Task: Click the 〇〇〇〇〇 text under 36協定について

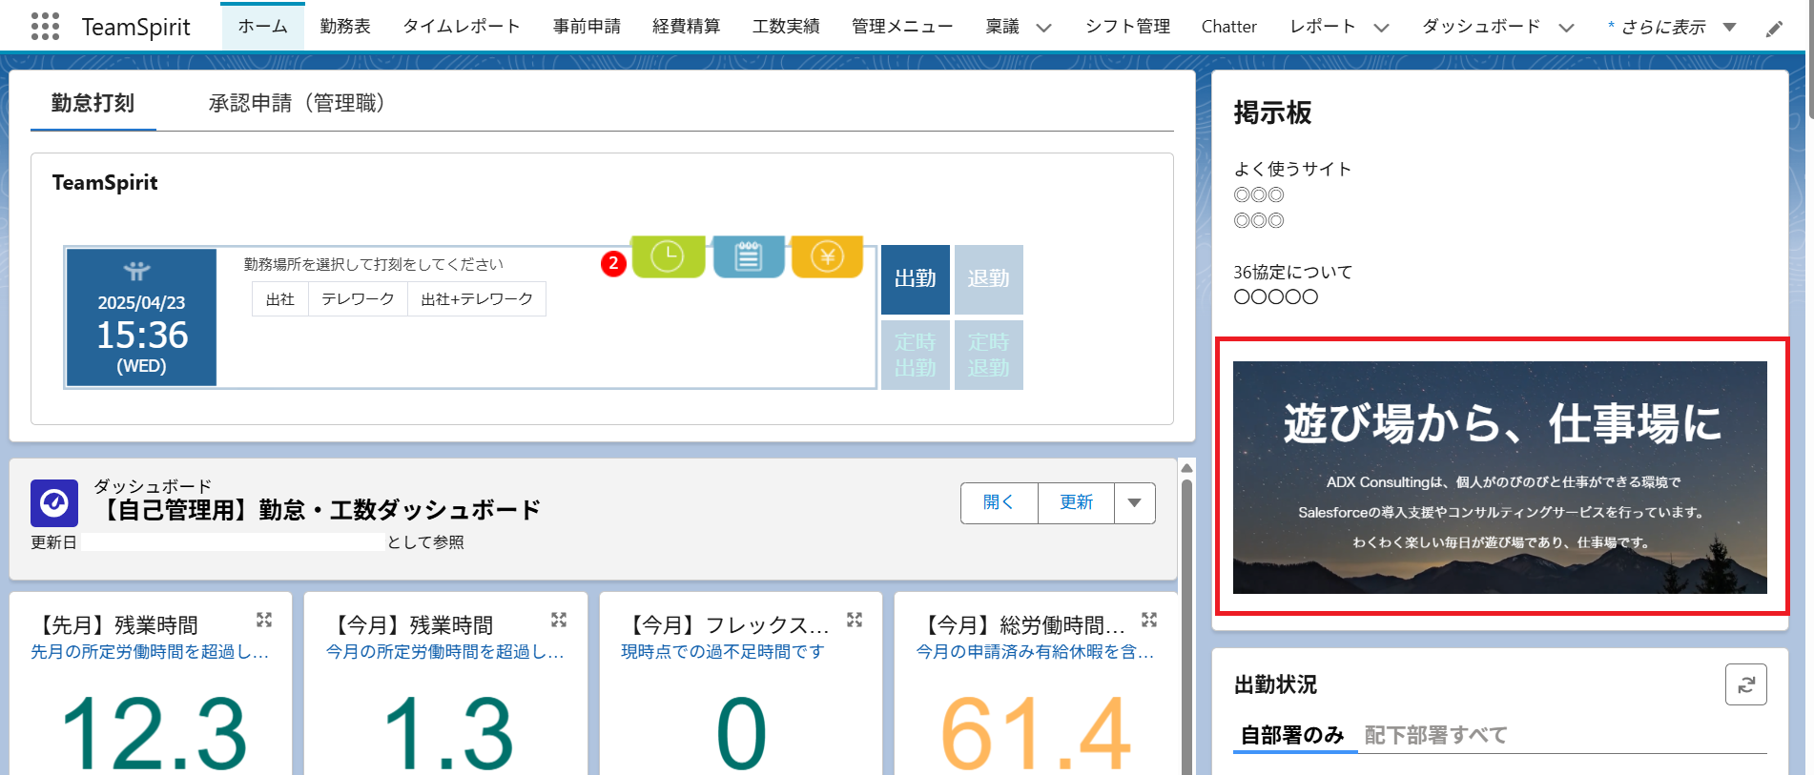Action: 1276,297
